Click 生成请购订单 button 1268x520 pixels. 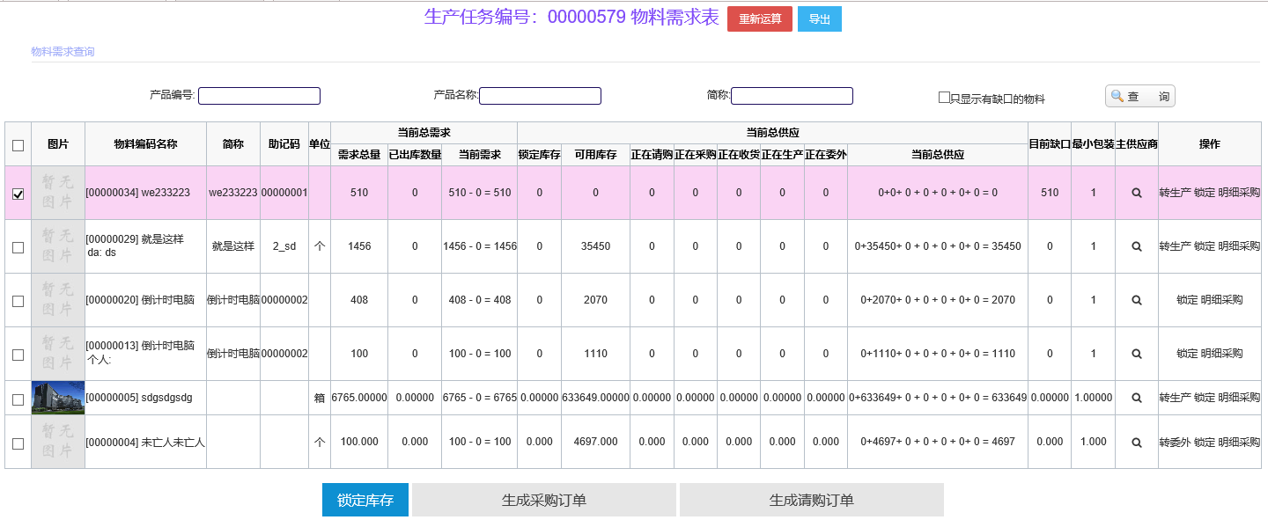coord(811,500)
